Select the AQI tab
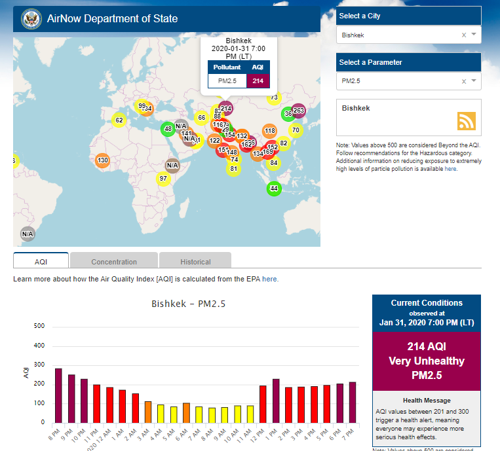The image size is (500, 451). click(x=41, y=262)
